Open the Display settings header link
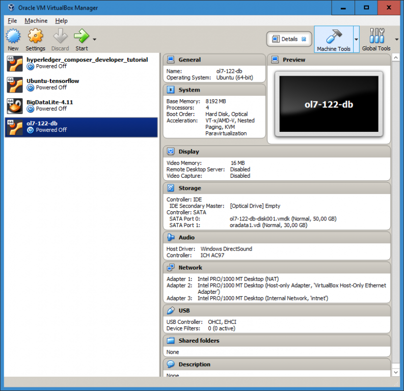The width and height of the screenshot is (404, 391). click(189, 152)
